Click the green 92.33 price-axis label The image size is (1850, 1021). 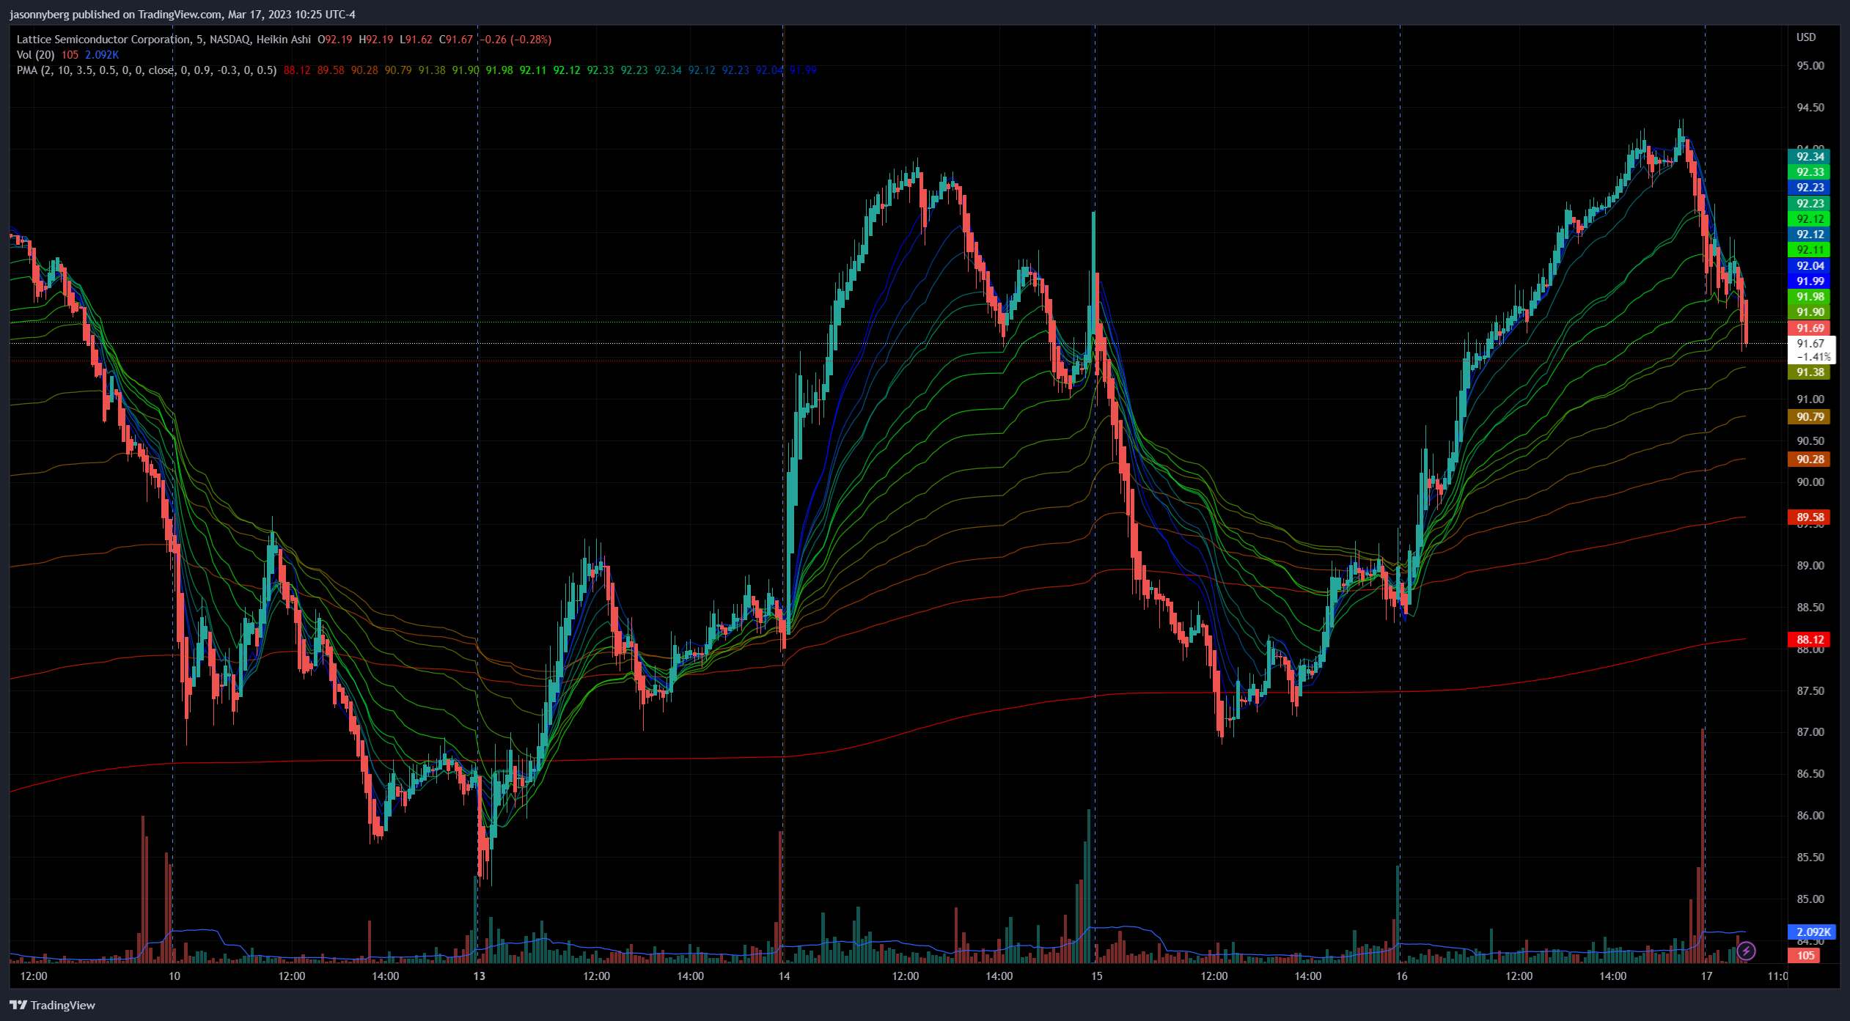(x=1809, y=172)
